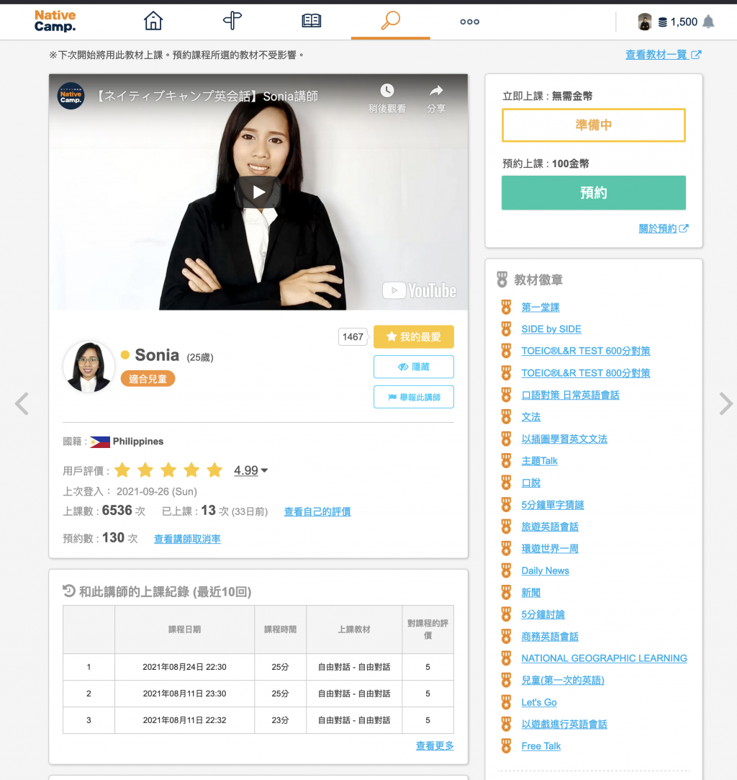This screenshot has width=737, height=780.
Task: Expand the 4.99 rating dropdown
Action: click(x=251, y=470)
